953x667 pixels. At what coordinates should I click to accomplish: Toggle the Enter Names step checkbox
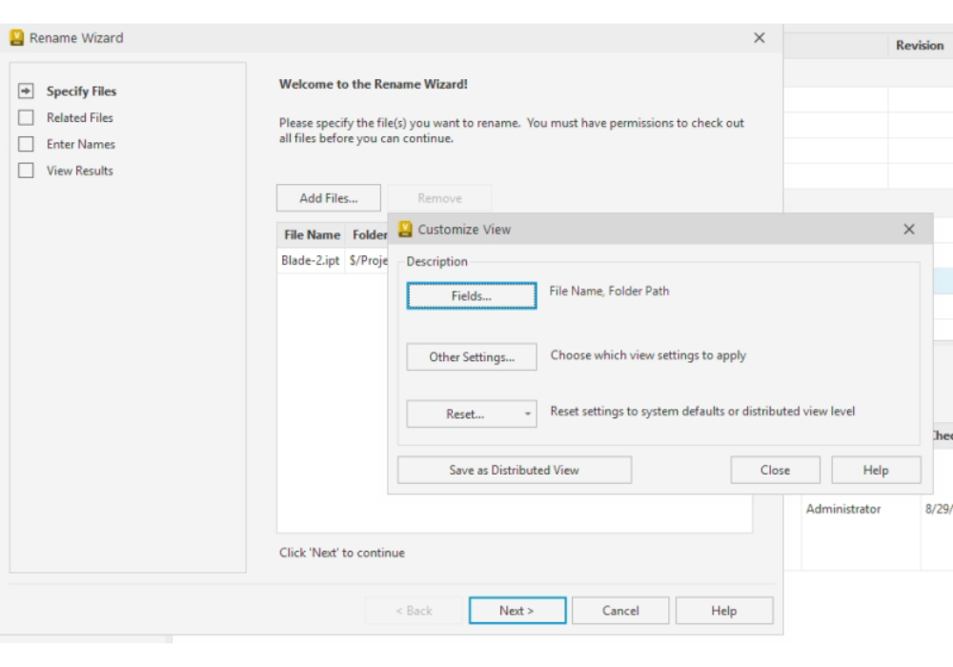27,145
